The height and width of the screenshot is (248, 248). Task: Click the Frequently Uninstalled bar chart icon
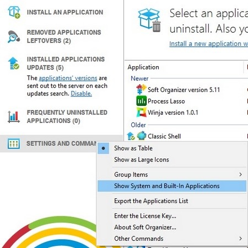(x=14, y=117)
